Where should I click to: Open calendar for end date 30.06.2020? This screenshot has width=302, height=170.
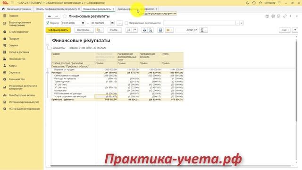[x=112, y=23]
